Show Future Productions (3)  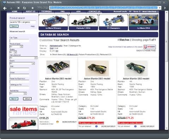pos(89,55)
